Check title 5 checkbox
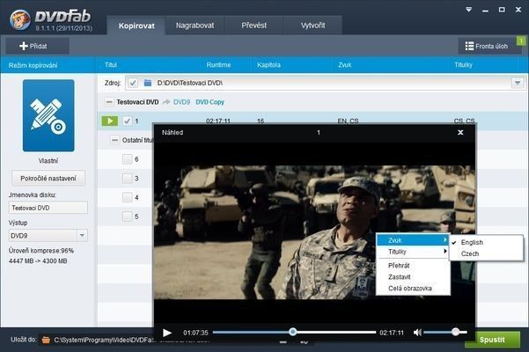Image resolution: width=529 pixels, height=352 pixels. 128,216
